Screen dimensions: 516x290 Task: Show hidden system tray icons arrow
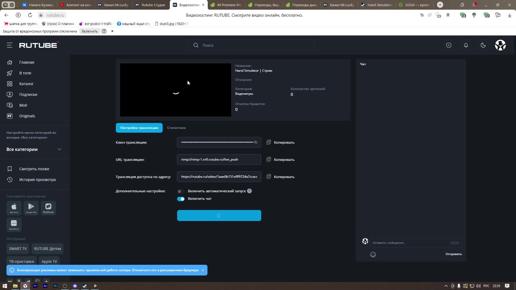(x=446, y=286)
